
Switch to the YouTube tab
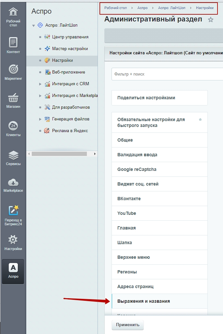(x=159, y=213)
